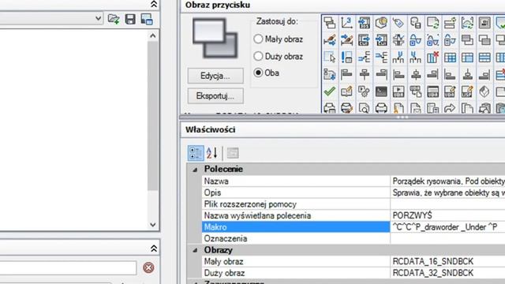This screenshot has width=505, height=284.
Task: Select the Nazwa property row
Action: [353, 181]
